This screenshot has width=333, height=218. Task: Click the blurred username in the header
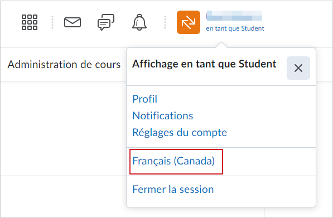[x=234, y=16]
